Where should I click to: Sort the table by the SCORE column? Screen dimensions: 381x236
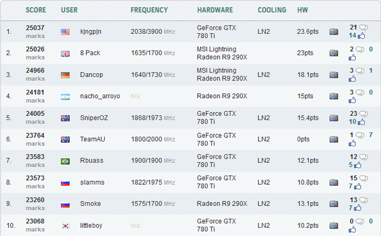tap(36, 10)
